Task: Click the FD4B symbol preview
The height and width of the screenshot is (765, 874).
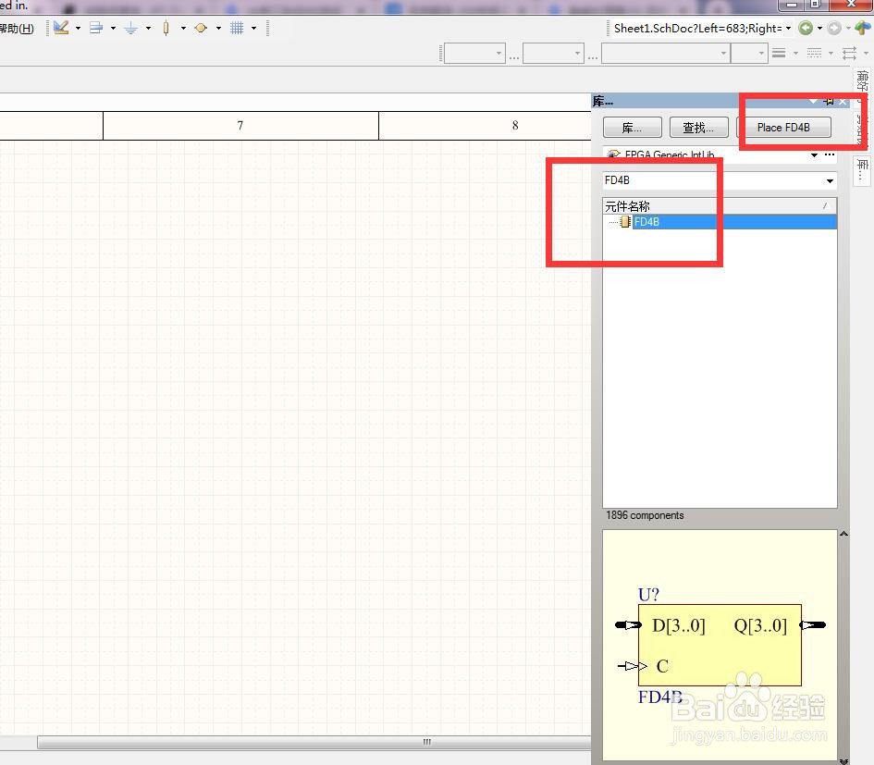Action: click(720, 646)
